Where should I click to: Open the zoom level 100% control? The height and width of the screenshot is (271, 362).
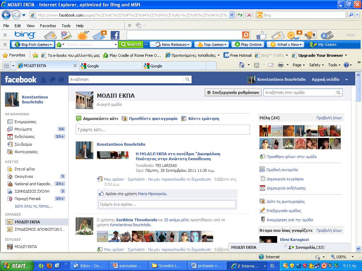point(342,257)
